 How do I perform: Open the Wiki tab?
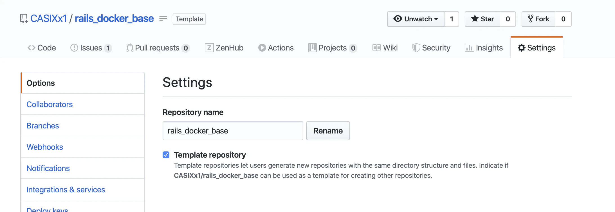(385, 48)
